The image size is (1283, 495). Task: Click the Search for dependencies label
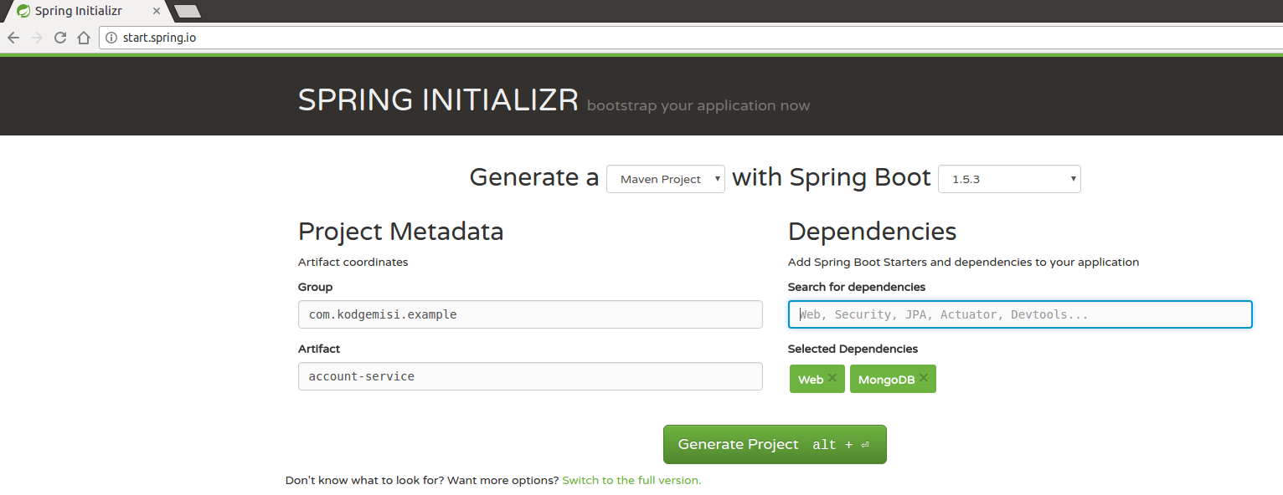click(857, 287)
